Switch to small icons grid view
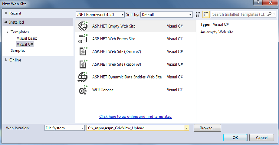279x145 pixels. coord(198,14)
